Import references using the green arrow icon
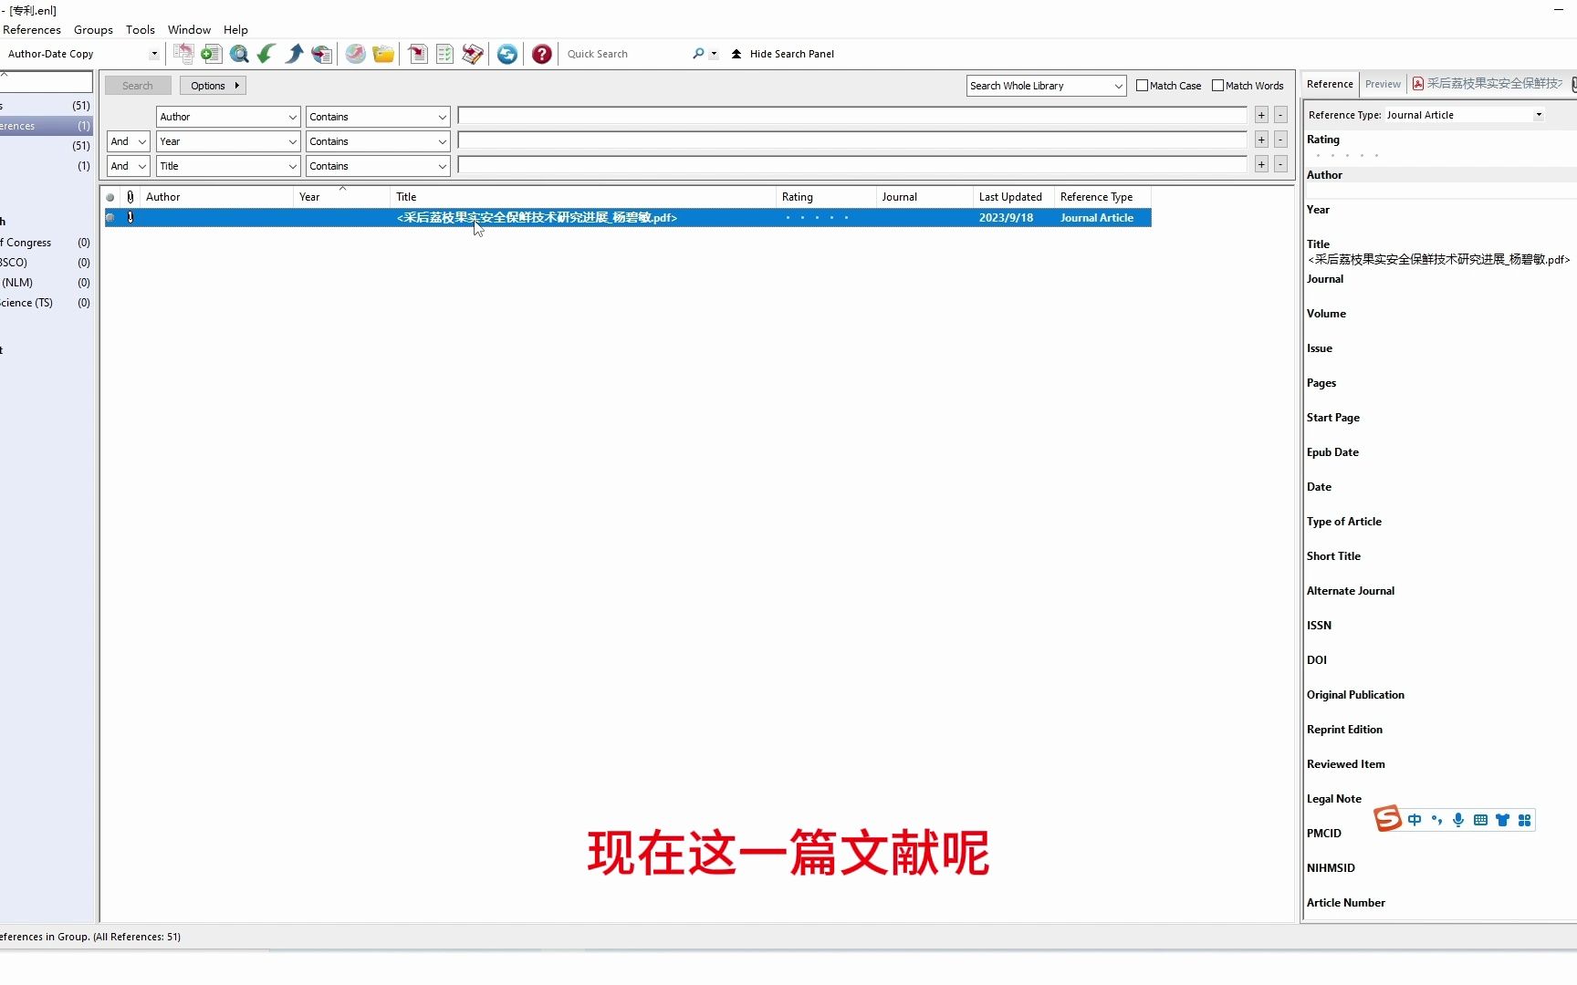 point(266,54)
